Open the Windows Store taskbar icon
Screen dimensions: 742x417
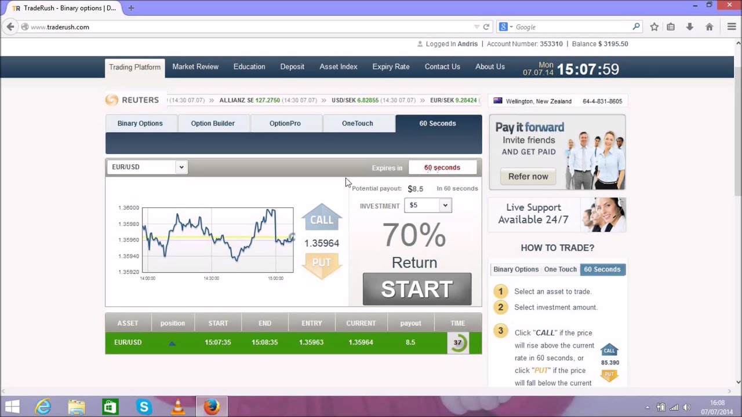point(110,407)
